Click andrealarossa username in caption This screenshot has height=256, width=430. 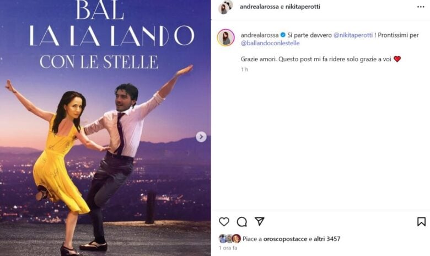260,35
